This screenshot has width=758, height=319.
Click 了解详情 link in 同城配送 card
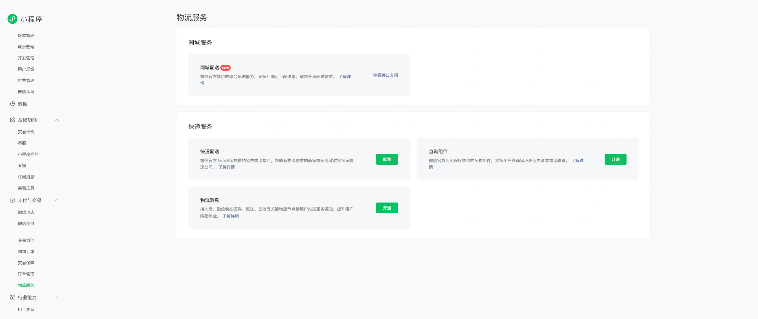tap(345, 77)
